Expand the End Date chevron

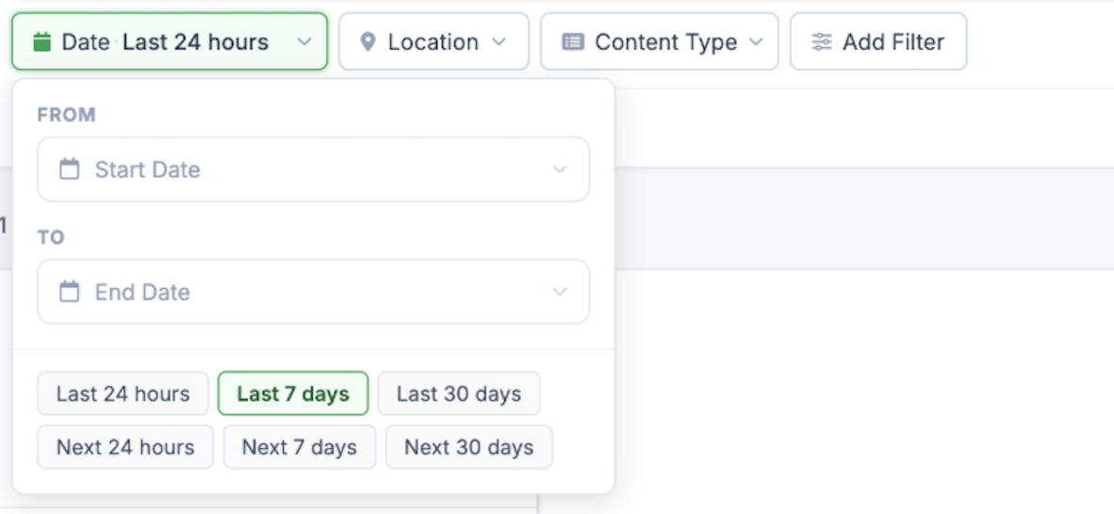pyautogui.click(x=560, y=292)
